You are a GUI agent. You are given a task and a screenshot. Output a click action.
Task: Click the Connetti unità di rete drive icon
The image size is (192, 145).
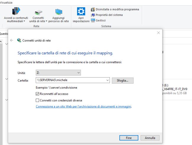coord(38,13)
